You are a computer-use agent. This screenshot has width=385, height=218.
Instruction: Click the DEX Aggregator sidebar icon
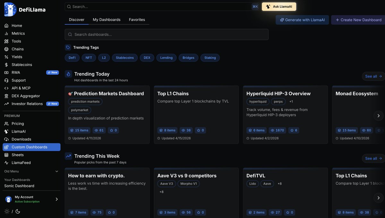point(6,96)
